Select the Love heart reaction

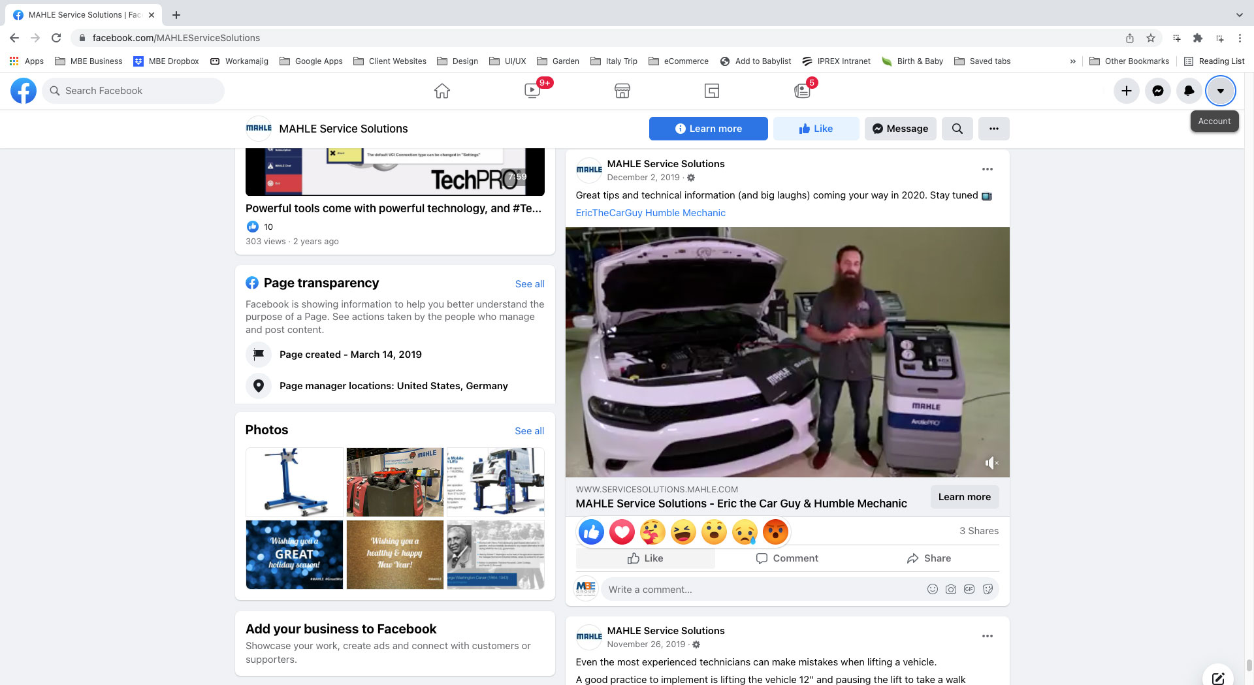pos(622,532)
